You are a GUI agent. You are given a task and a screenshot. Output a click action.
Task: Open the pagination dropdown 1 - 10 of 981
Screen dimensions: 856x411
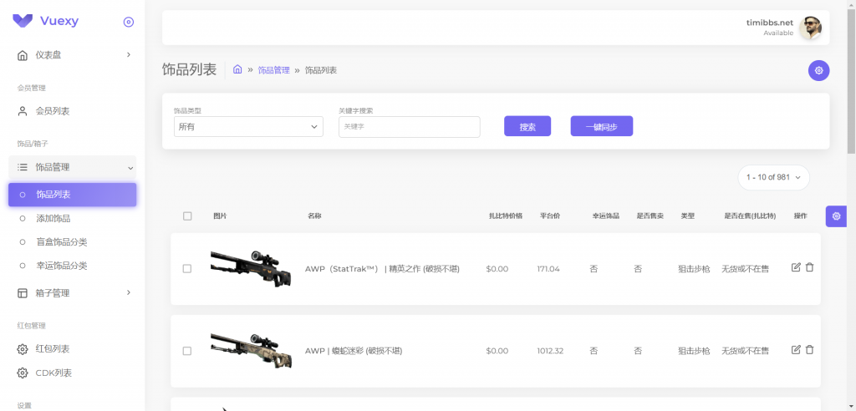point(773,177)
